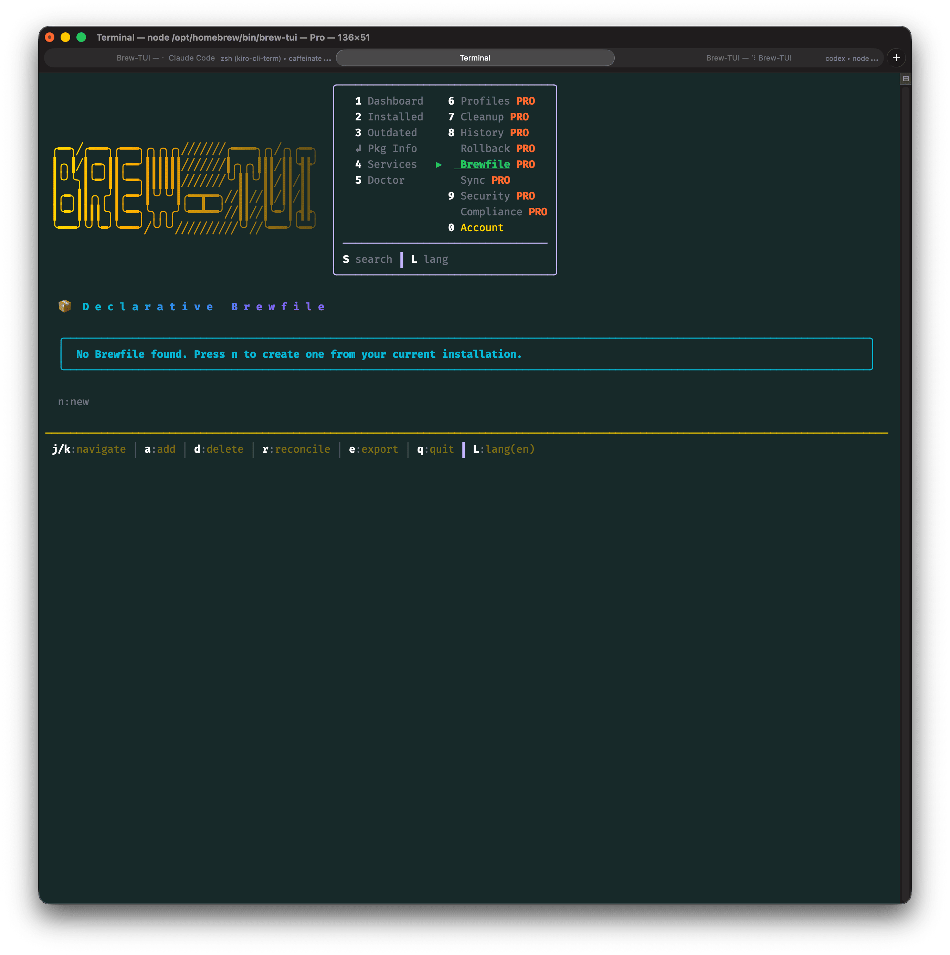Click the PRO badge next to Compliance
The image size is (950, 955).
(x=538, y=212)
